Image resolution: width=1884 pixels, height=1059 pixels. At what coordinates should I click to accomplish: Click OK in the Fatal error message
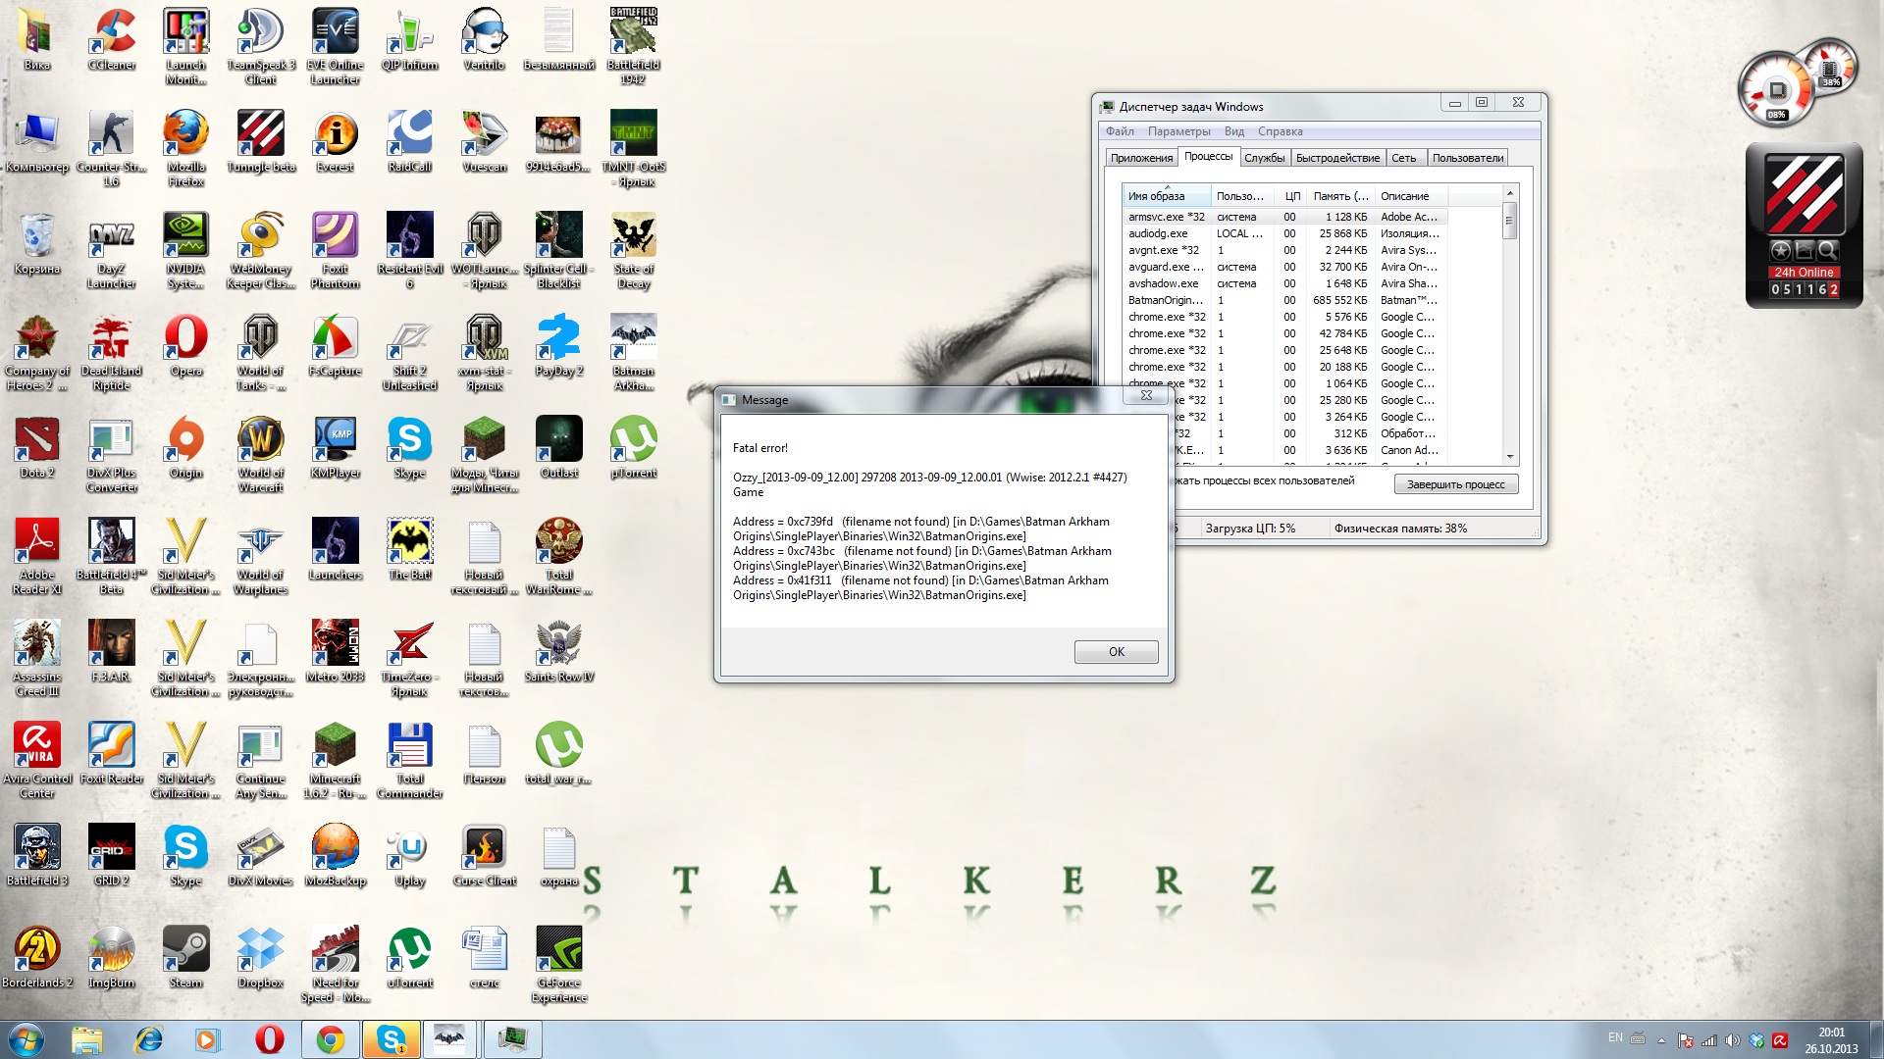click(x=1116, y=652)
